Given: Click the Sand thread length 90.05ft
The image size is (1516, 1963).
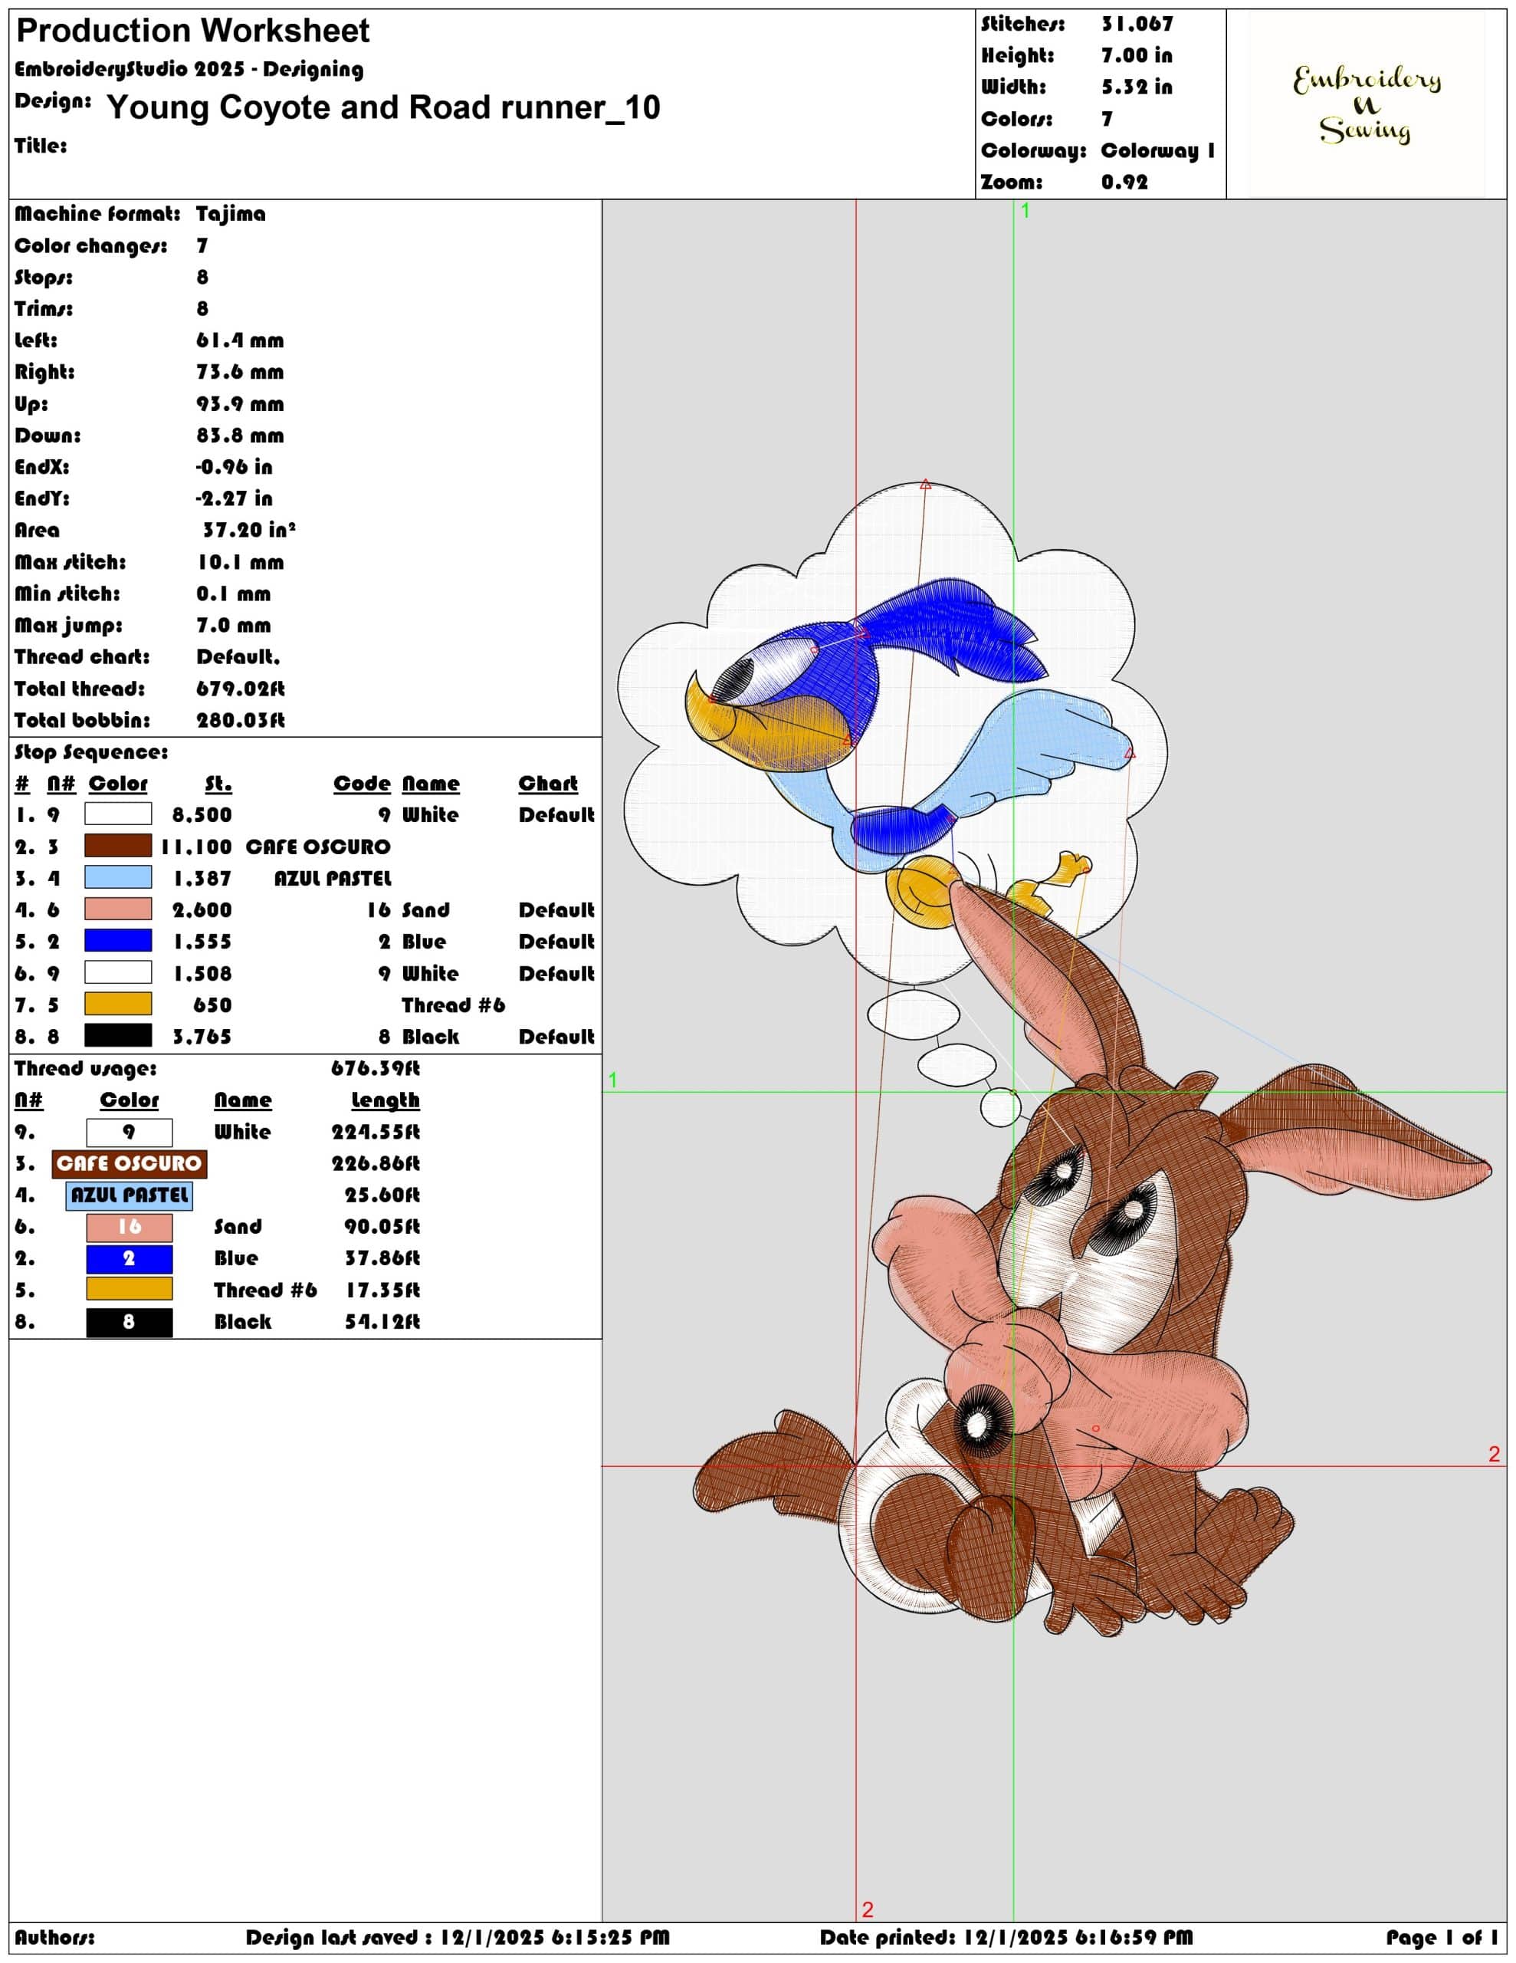Looking at the screenshot, I should pyautogui.click(x=382, y=1227).
